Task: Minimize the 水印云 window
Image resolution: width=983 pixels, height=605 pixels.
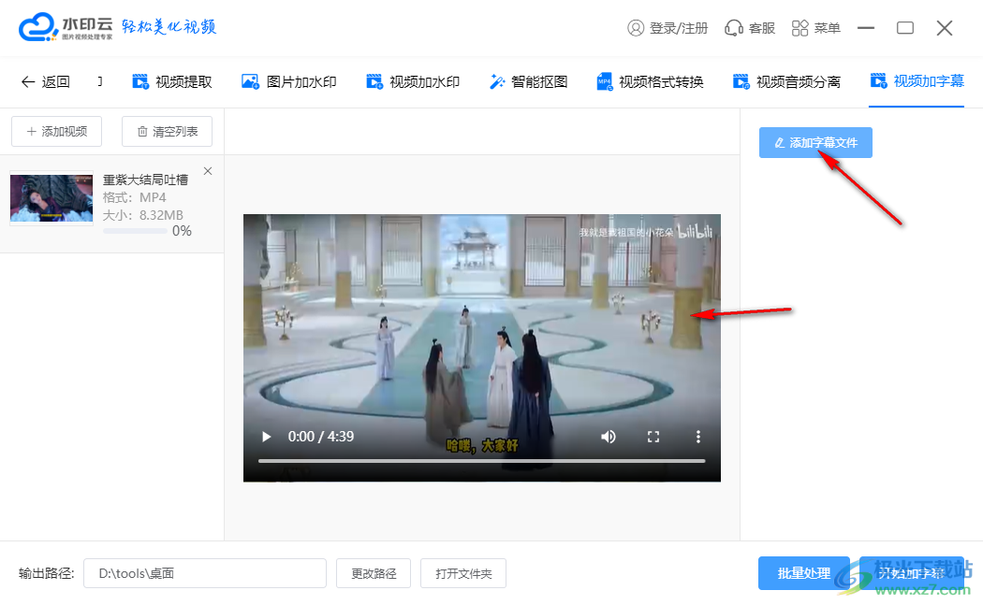Action: point(866,28)
